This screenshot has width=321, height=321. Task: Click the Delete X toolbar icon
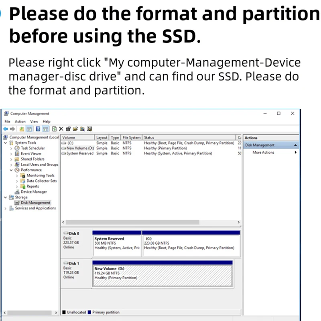[x=61, y=129]
